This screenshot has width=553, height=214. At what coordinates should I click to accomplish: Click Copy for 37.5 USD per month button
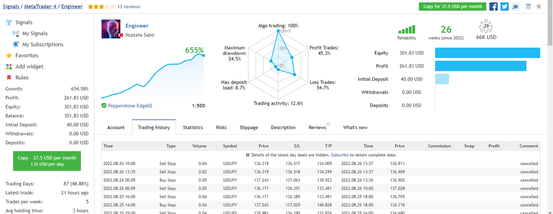452,6
